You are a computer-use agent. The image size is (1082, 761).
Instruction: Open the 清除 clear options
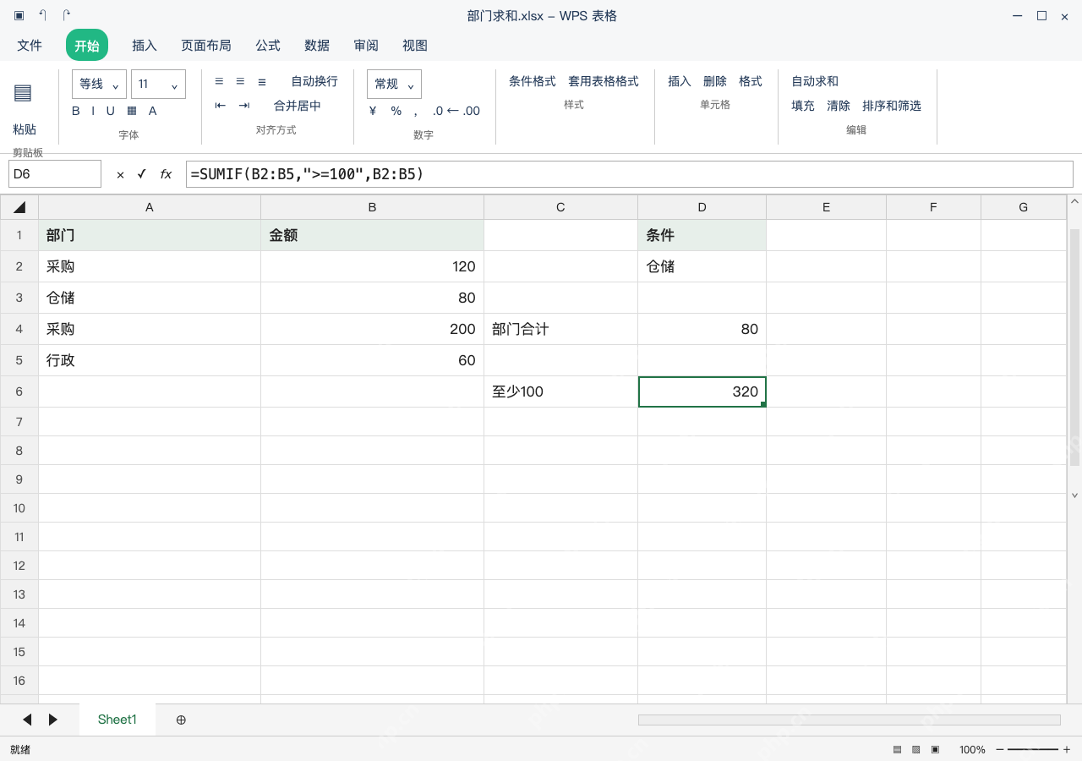coord(839,106)
